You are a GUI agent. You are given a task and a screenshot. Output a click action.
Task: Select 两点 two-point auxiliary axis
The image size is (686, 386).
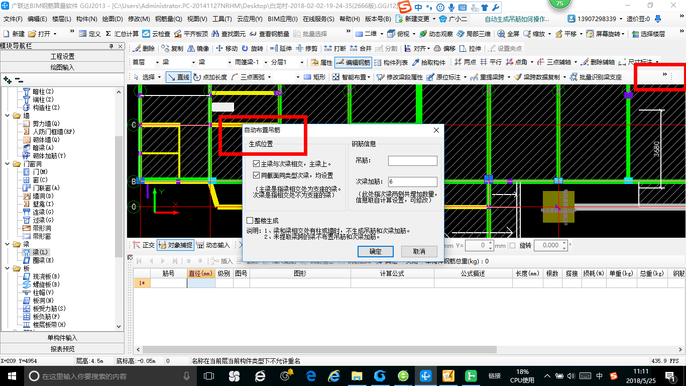pyautogui.click(x=465, y=62)
